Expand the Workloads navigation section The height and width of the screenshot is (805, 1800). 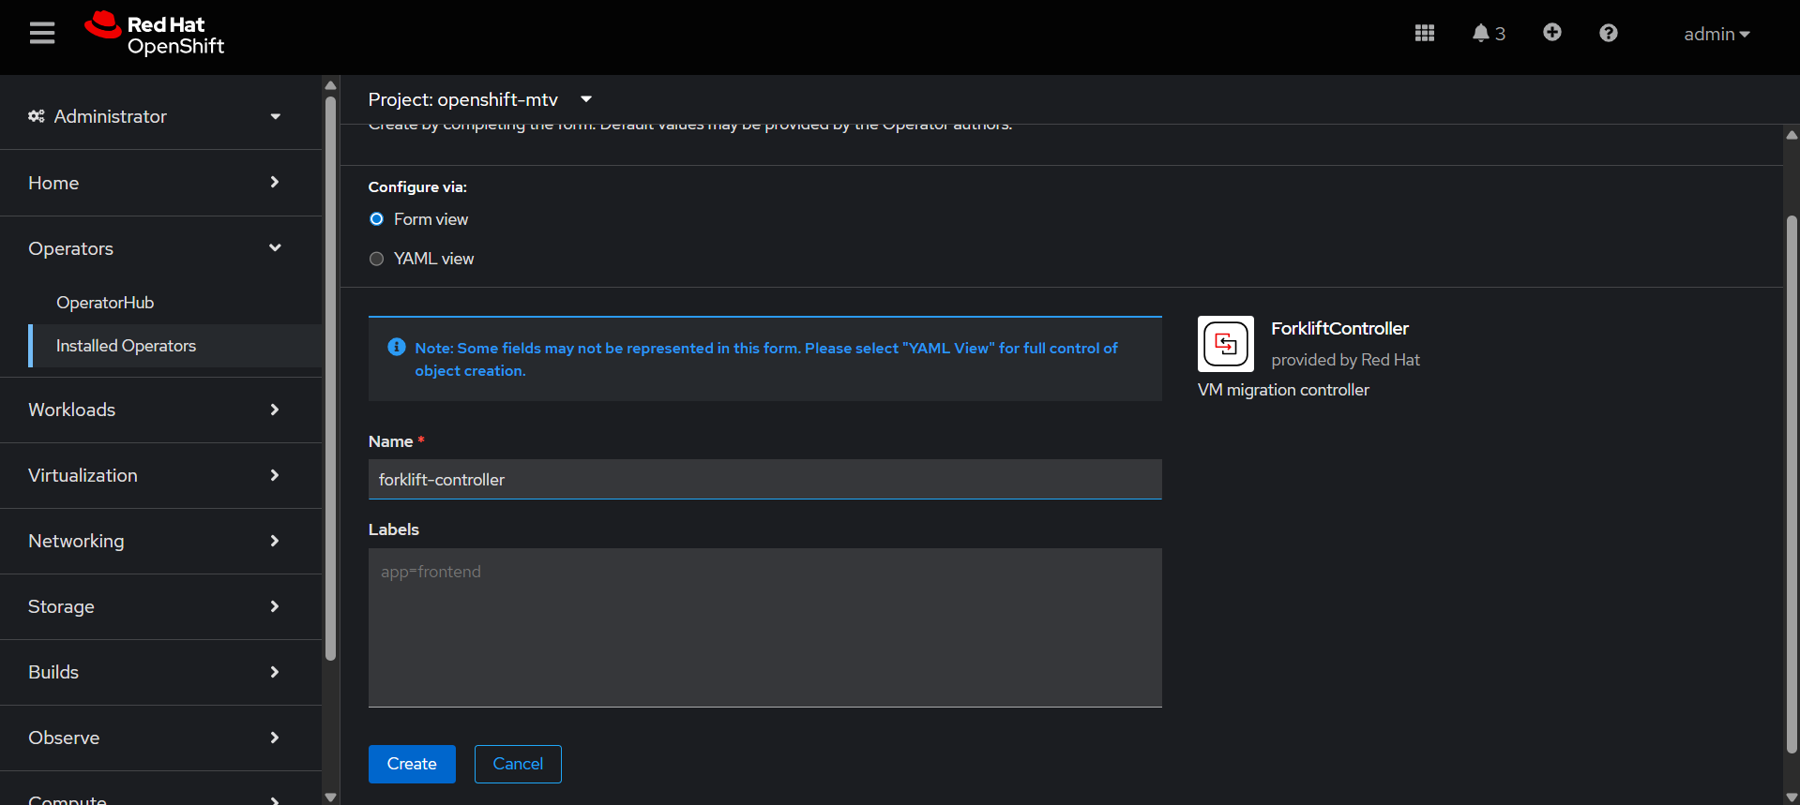coord(155,410)
